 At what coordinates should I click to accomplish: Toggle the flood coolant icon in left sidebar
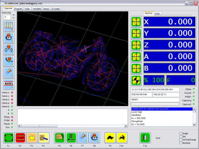click(9, 72)
